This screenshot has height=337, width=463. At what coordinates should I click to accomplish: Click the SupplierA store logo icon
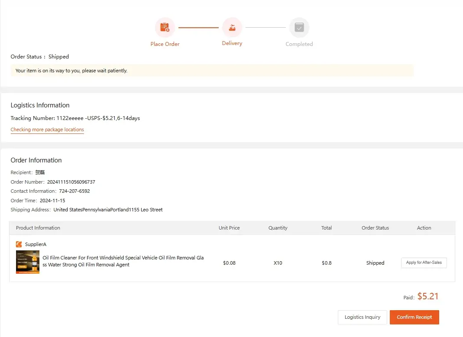[19, 244]
